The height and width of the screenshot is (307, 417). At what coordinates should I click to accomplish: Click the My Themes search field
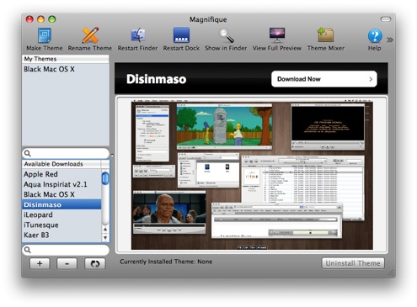[66, 153]
